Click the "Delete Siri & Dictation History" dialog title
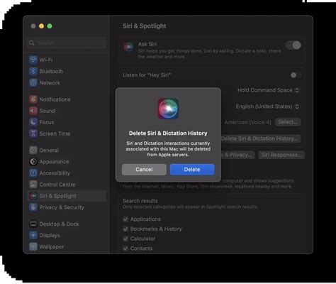Image resolution: width=336 pixels, height=284 pixels. [168, 133]
